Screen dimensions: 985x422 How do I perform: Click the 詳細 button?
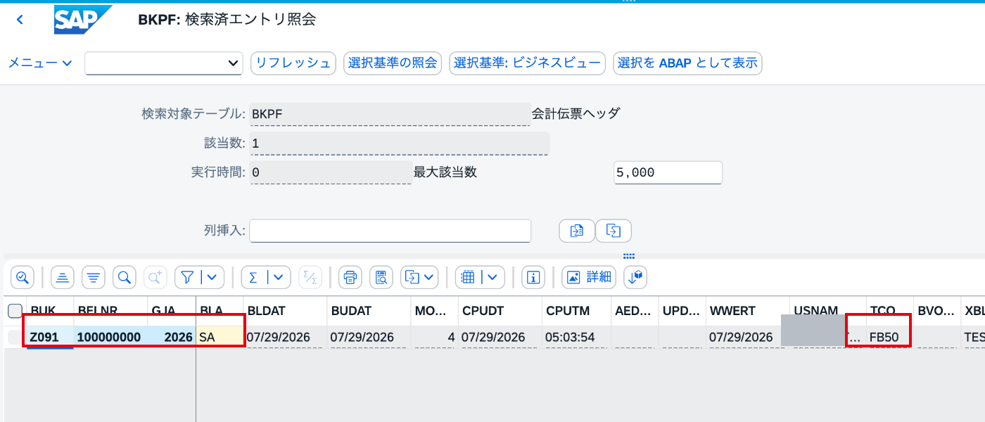[589, 277]
